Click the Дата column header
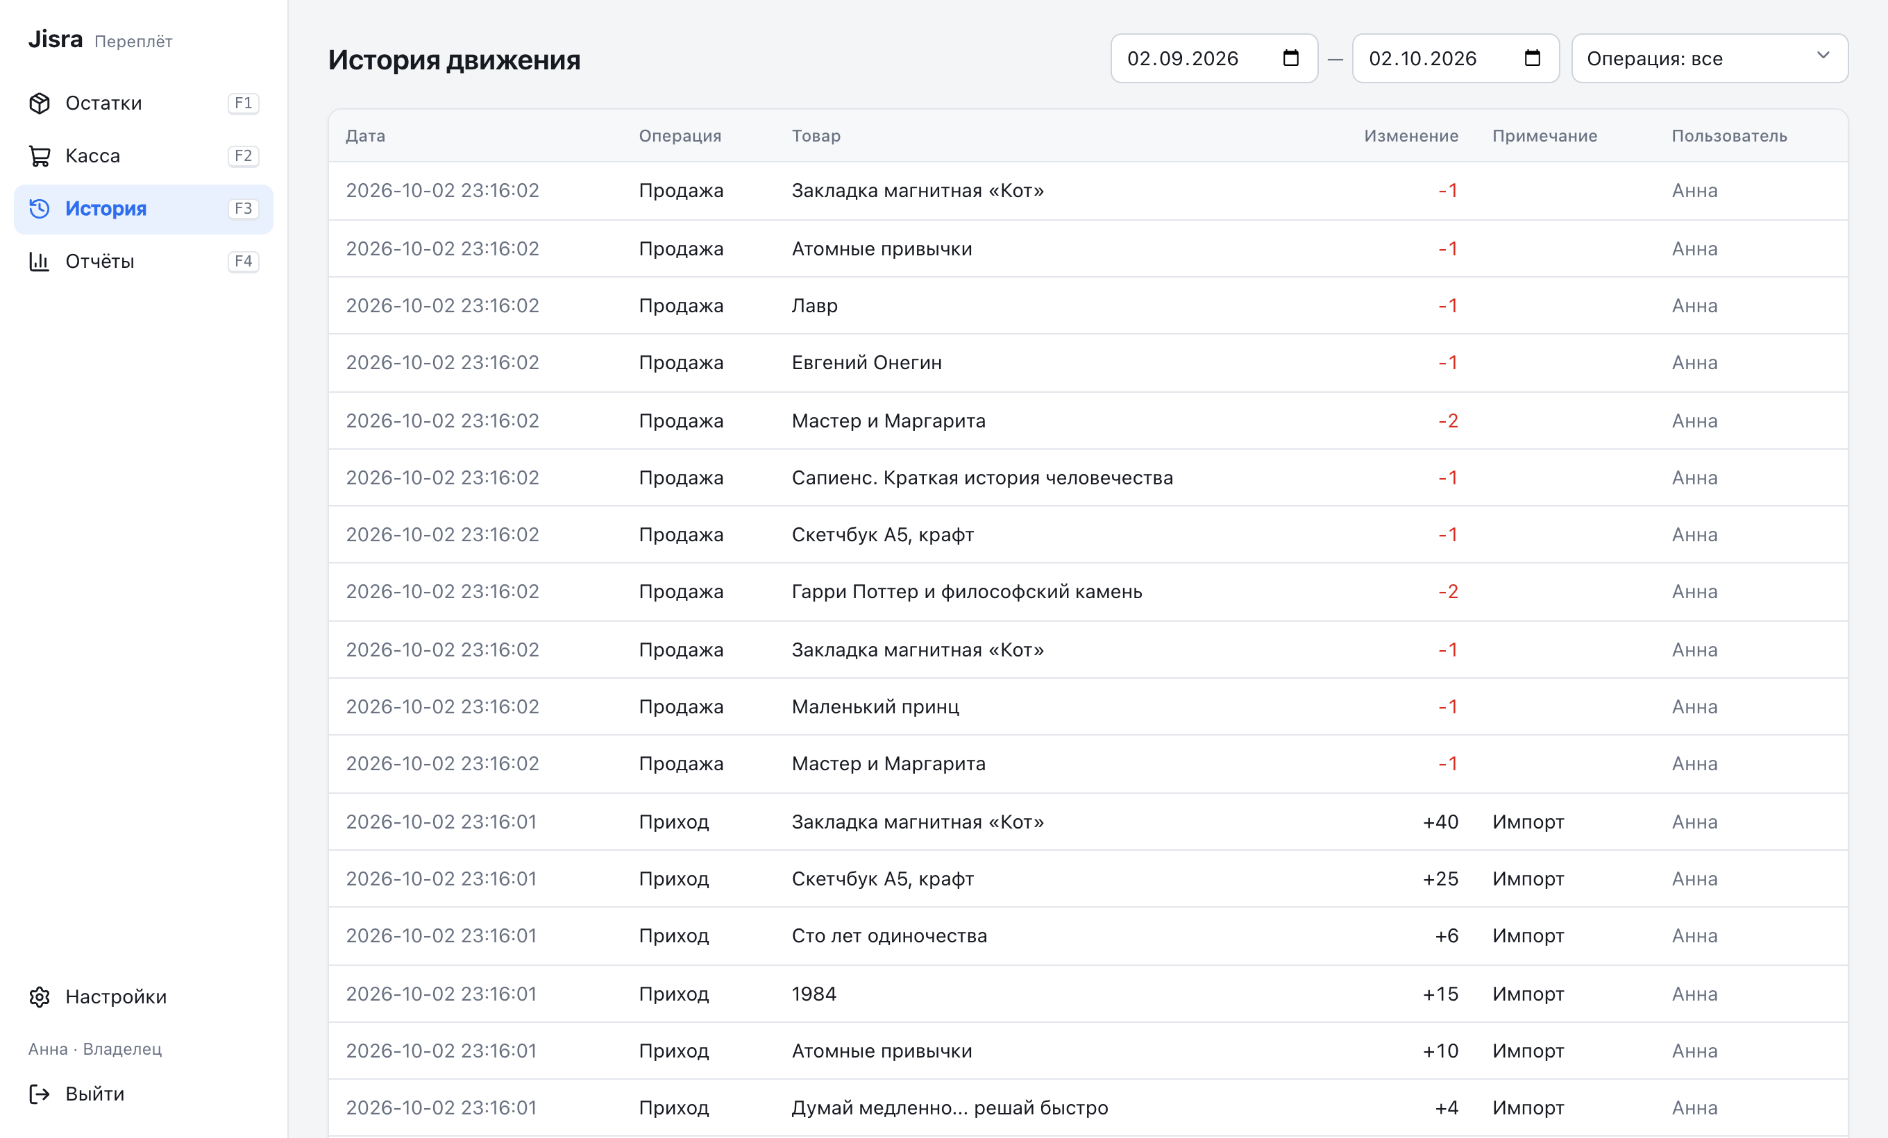The image size is (1888, 1138). pyautogui.click(x=366, y=136)
